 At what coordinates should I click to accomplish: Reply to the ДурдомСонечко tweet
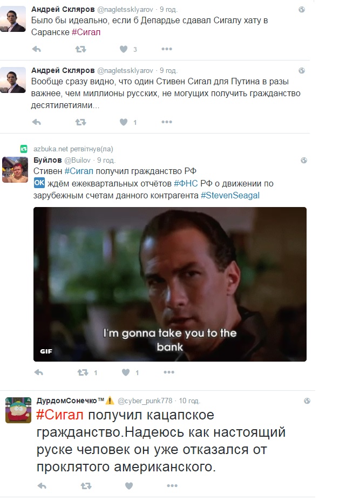42,486
